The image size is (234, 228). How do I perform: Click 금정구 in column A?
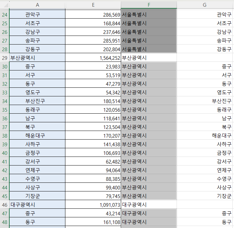[x=33, y=153]
